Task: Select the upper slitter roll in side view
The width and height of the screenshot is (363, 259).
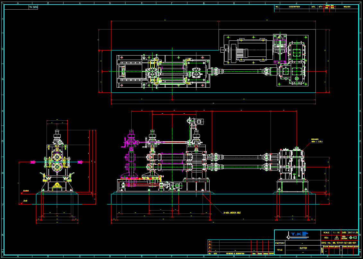Action: (x=57, y=157)
